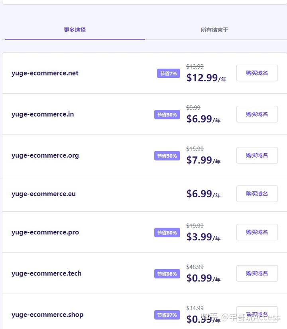Open the 所有结束于 tab
Image resolution: width=287 pixels, height=329 pixels.
pyautogui.click(x=214, y=30)
